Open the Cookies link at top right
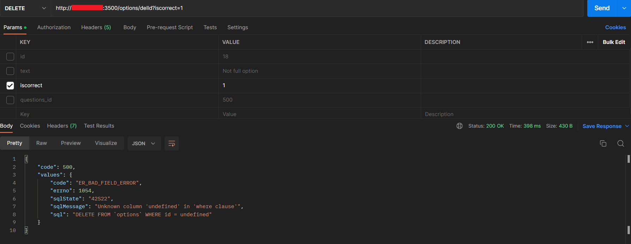 tap(615, 27)
